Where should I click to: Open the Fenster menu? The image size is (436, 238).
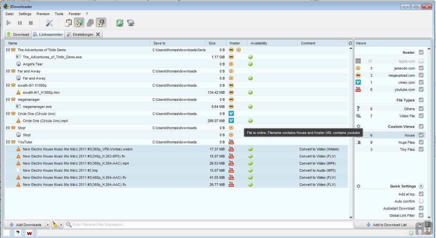(75, 14)
